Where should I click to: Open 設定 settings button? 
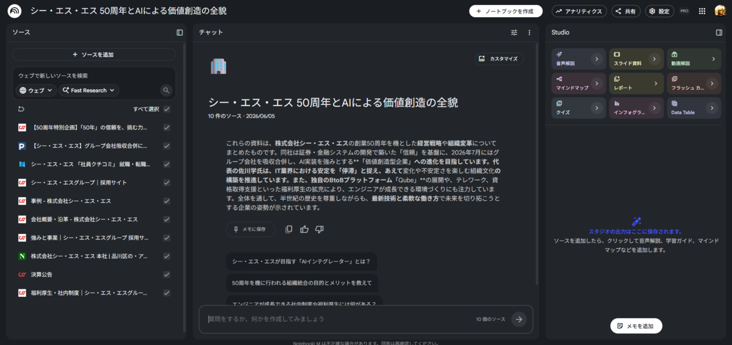coord(659,11)
